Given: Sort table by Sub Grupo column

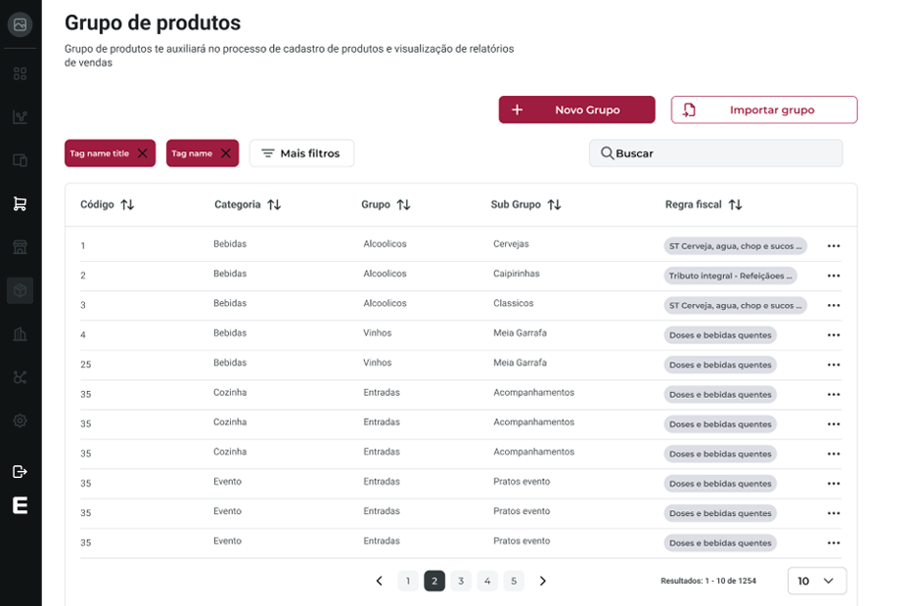Looking at the screenshot, I should click(x=554, y=204).
